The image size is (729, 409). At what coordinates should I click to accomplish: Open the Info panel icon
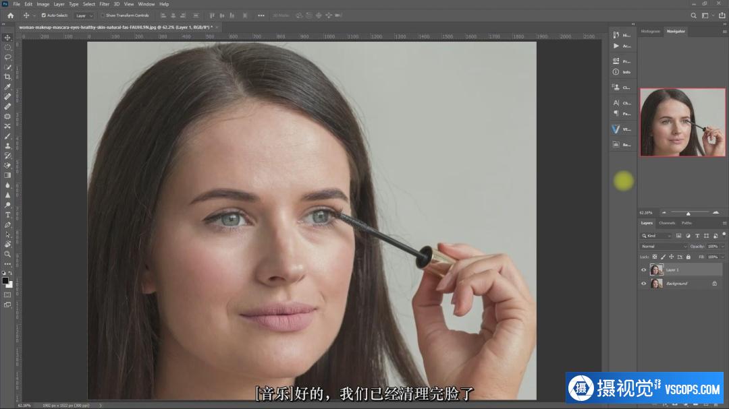point(616,72)
